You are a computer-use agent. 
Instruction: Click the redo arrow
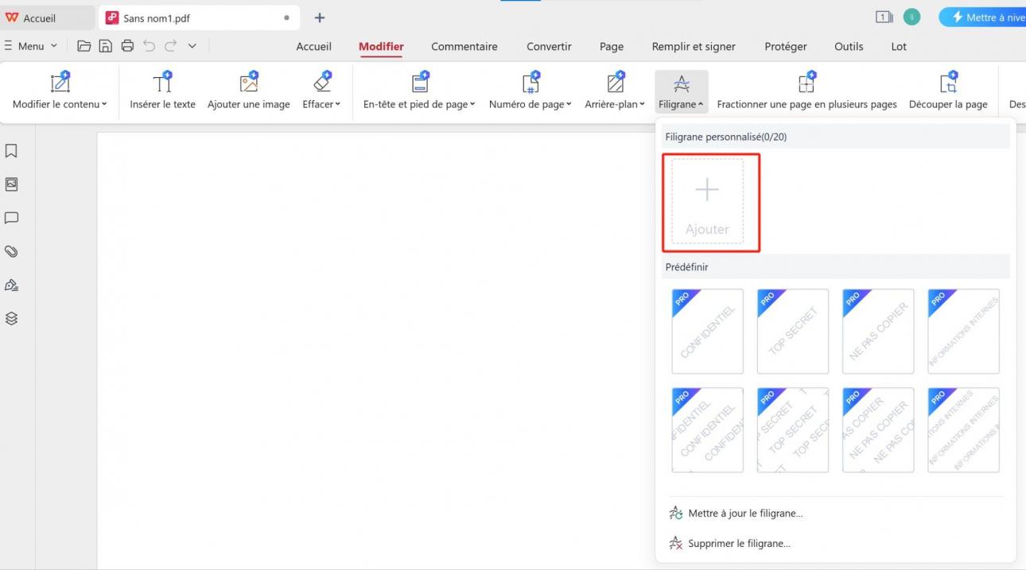pyautogui.click(x=170, y=46)
